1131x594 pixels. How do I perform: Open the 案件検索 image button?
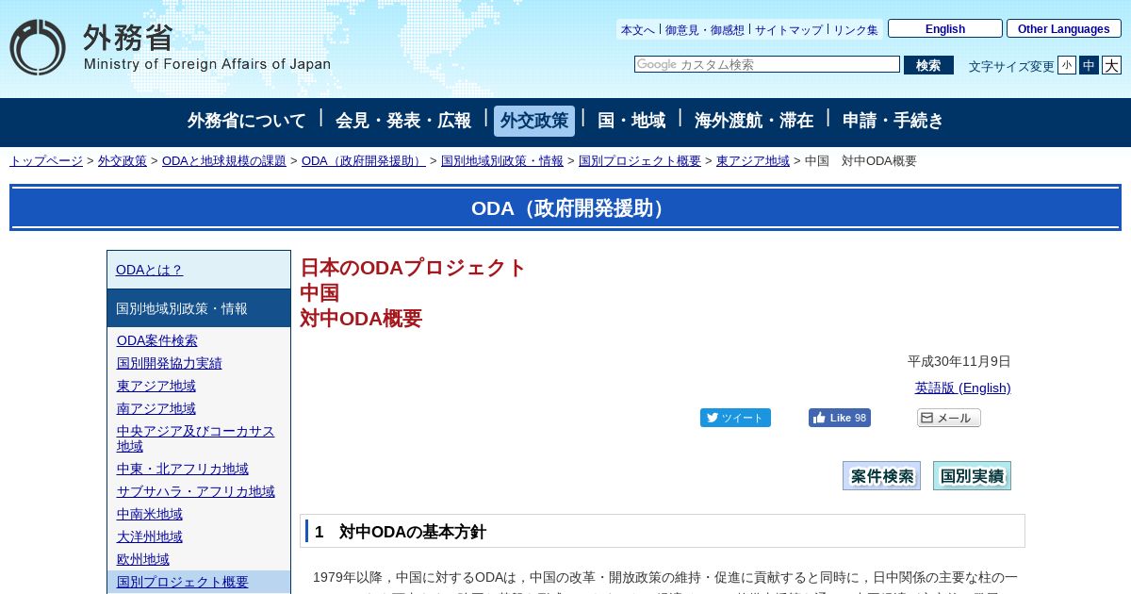(881, 476)
